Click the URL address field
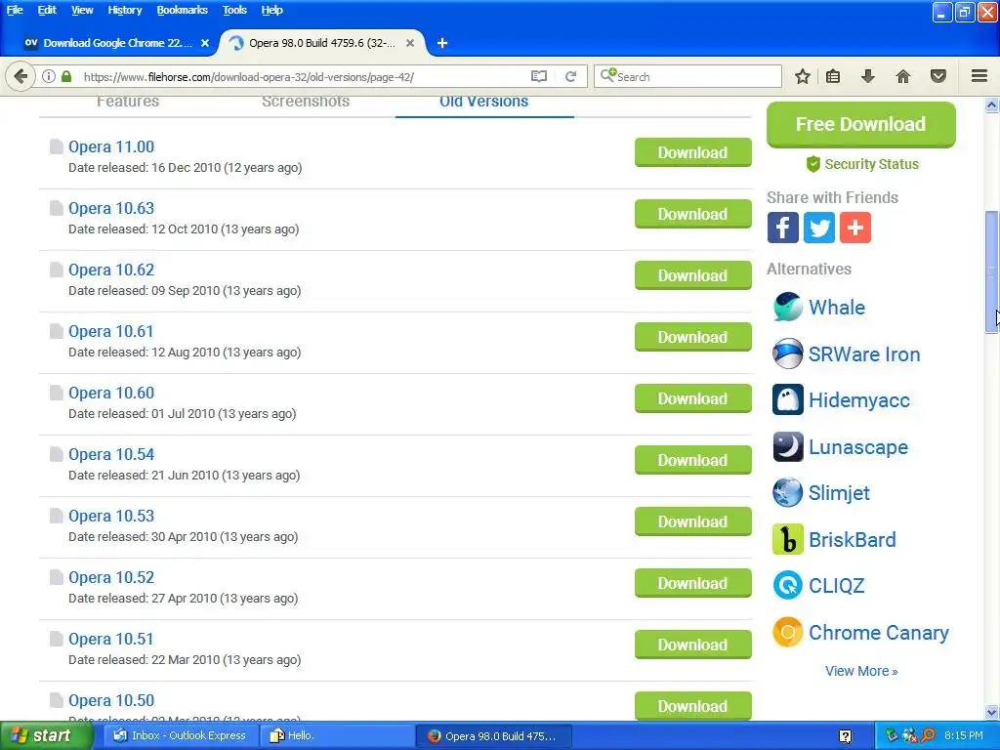Image resolution: width=1000 pixels, height=750 pixels. click(305, 76)
